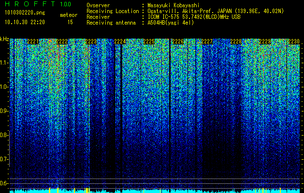Click receiver value ICOM IC-575 53.7492 MHz USB
The height and width of the screenshot is (193, 304).
tap(194, 17)
